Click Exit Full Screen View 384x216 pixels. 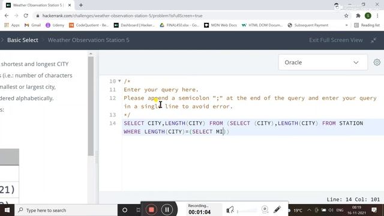tap(336, 40)
